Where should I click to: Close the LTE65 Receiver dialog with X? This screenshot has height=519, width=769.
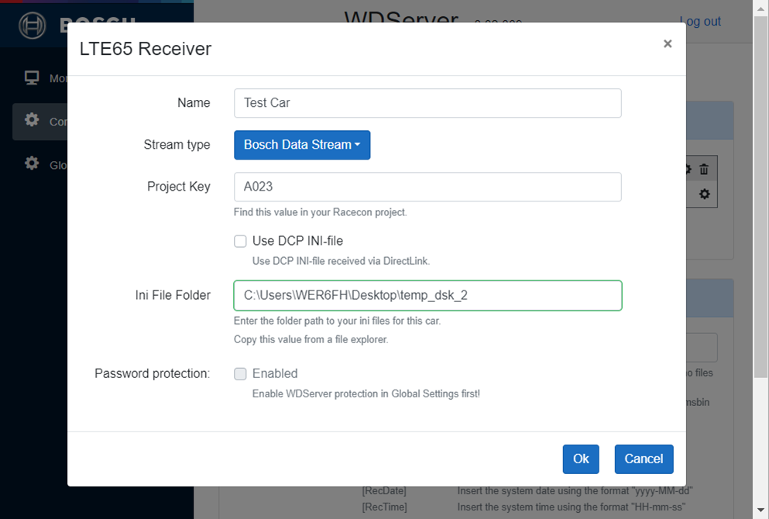pyautogui.click(x=667, y=44)
